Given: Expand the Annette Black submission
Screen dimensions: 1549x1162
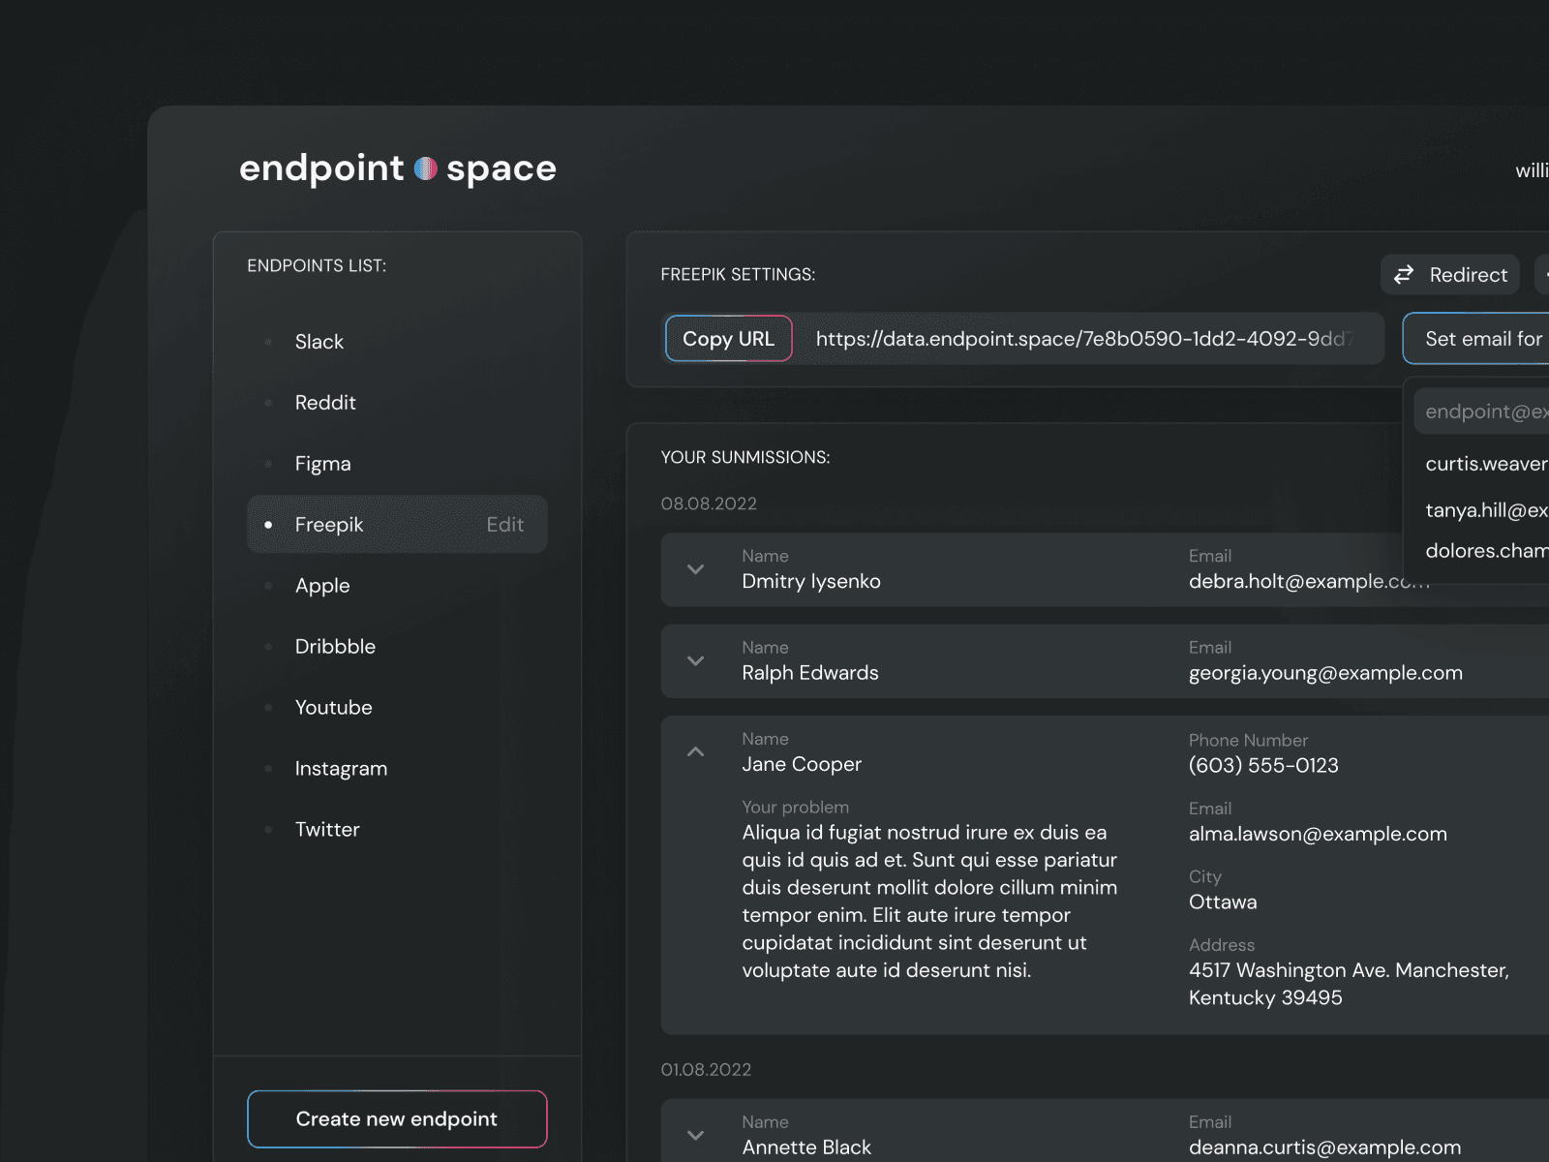Looking at the screenshot, I should 695,1135.
